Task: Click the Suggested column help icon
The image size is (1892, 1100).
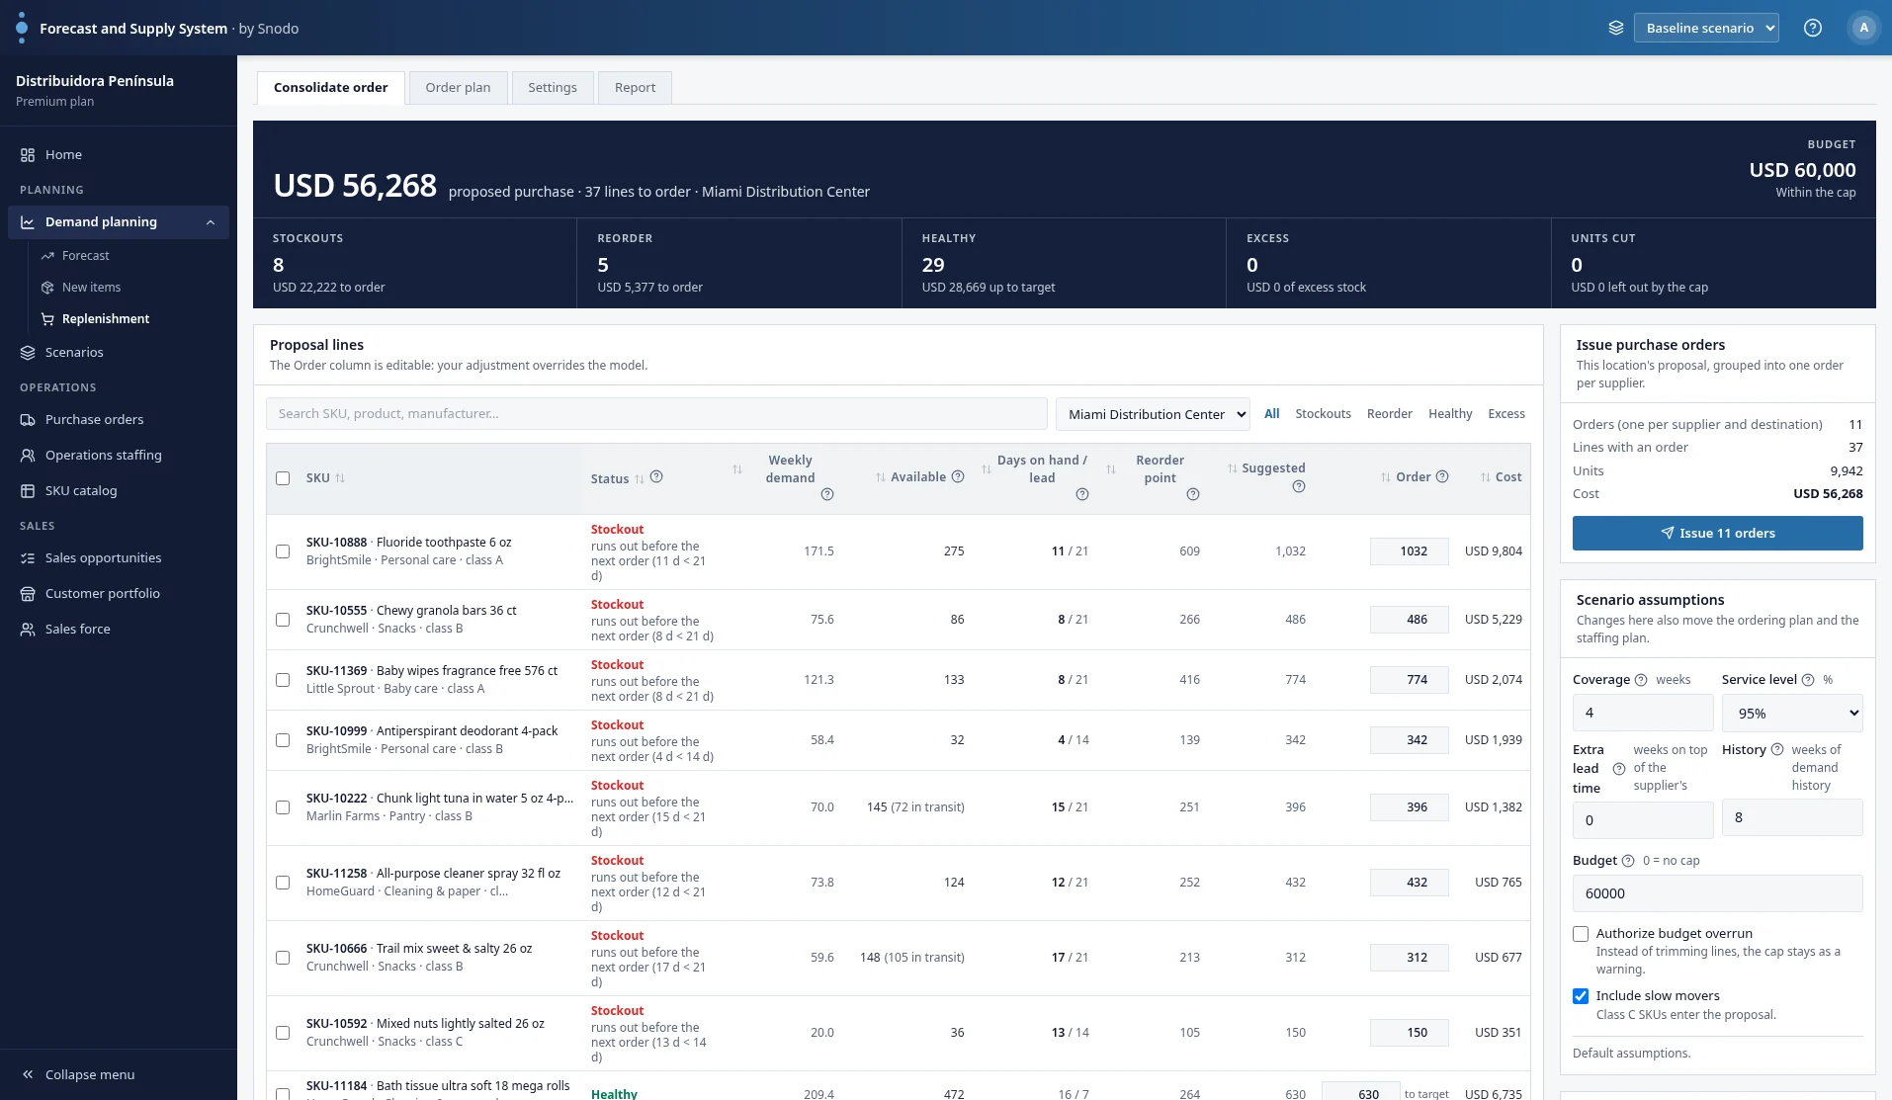Action: point(1299,486)
